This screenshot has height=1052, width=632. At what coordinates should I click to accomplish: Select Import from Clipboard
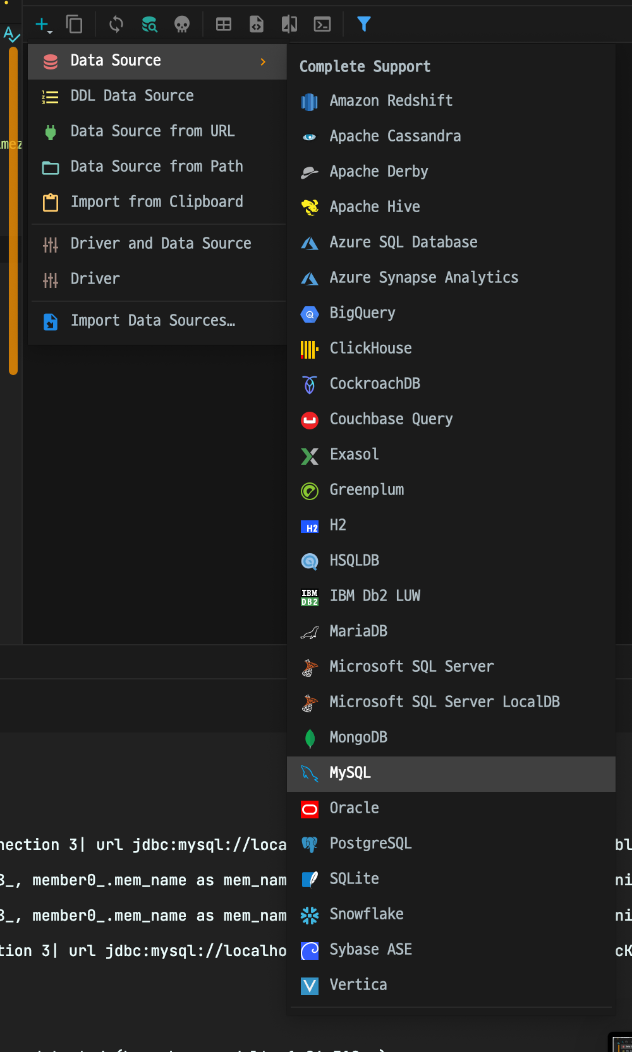tap(157, 203)
